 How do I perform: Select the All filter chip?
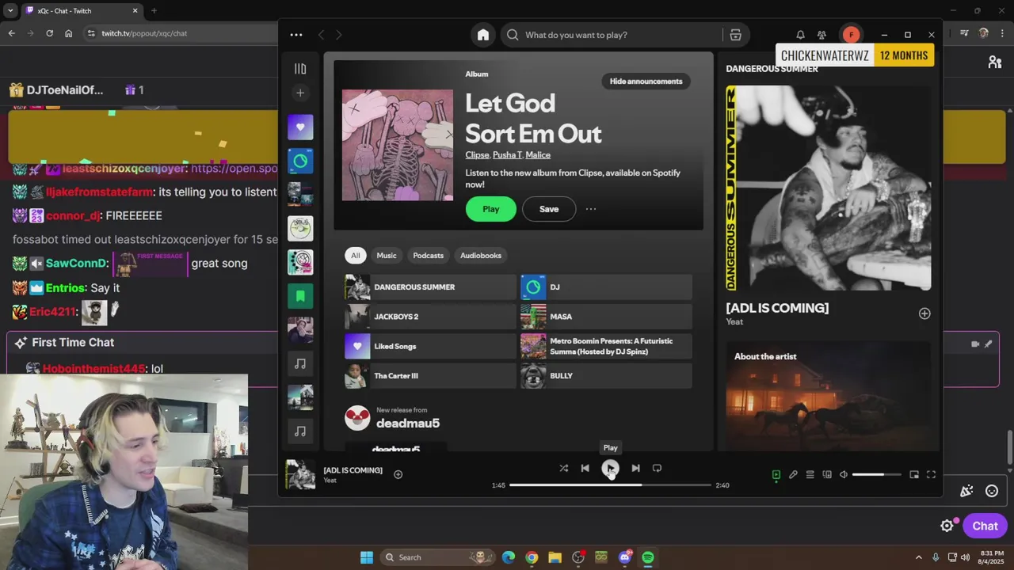pos(355,256)
